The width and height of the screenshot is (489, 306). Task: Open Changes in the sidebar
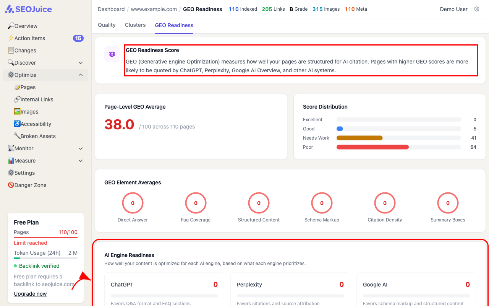[x=46, y=50]
